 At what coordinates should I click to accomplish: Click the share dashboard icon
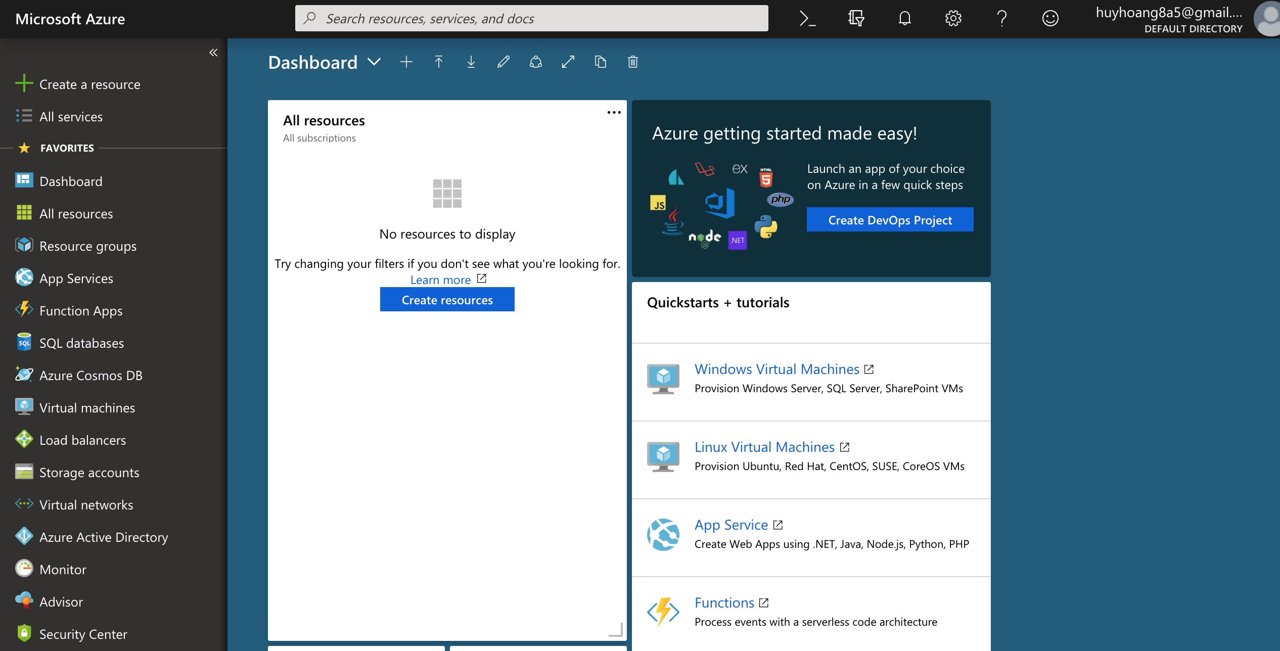coord(536,62)
